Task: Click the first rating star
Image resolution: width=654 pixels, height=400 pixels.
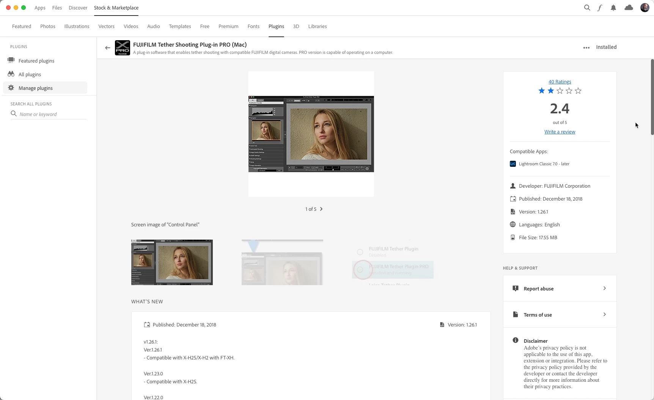Action: 542,91
